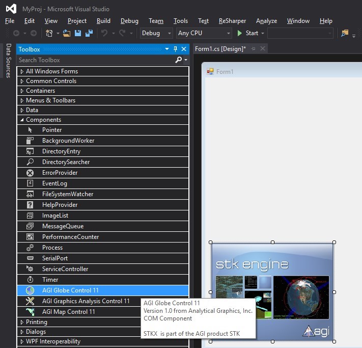
Task: Click the Search Toolbox input field
Action: point(96,60)
